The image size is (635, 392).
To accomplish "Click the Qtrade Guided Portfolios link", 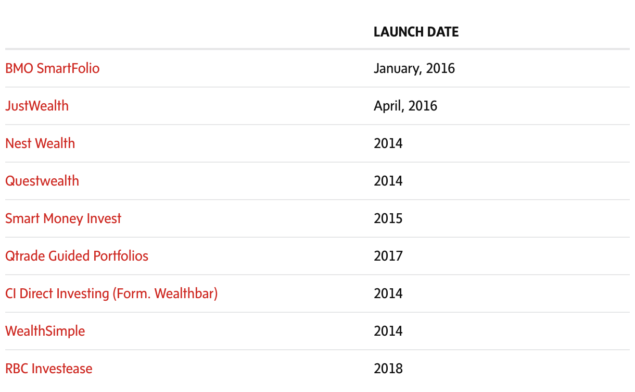I will click(x=77, y=256).
